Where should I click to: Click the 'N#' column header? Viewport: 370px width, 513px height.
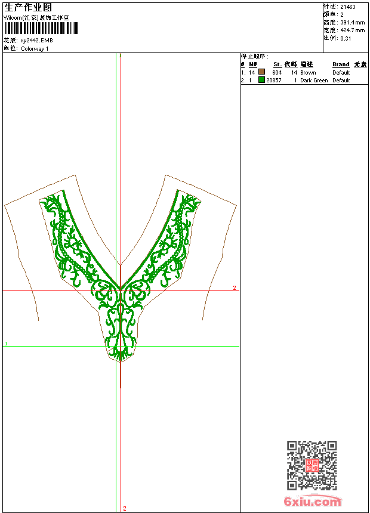(253, 64)
